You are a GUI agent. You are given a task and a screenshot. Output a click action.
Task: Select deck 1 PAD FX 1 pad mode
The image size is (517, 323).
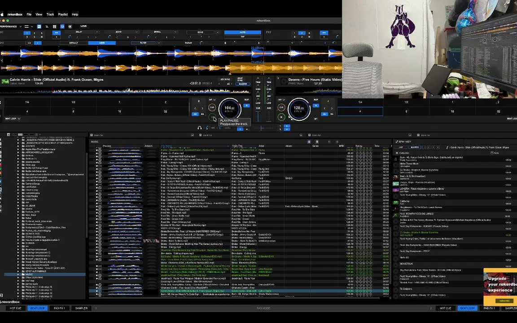[59, 308]
